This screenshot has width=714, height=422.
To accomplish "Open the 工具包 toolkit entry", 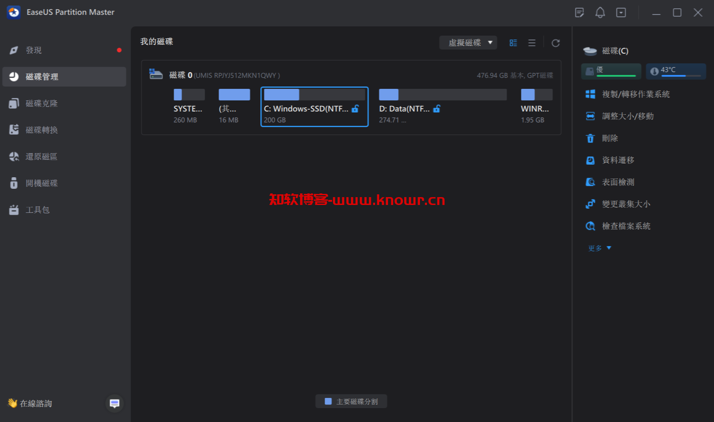I will pyautogui.click(x=64, y=210).
